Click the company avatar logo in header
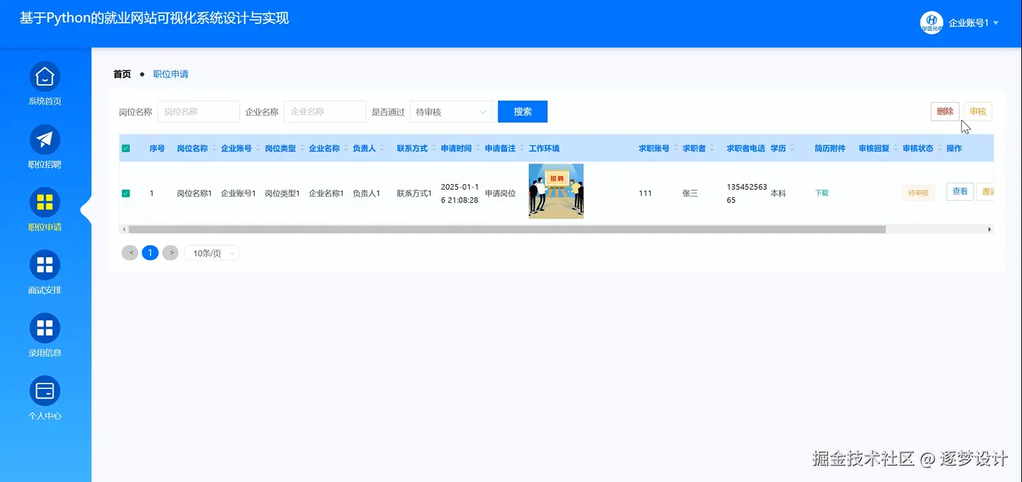This screenshot has width=1022, height=482. click(931, 22)
